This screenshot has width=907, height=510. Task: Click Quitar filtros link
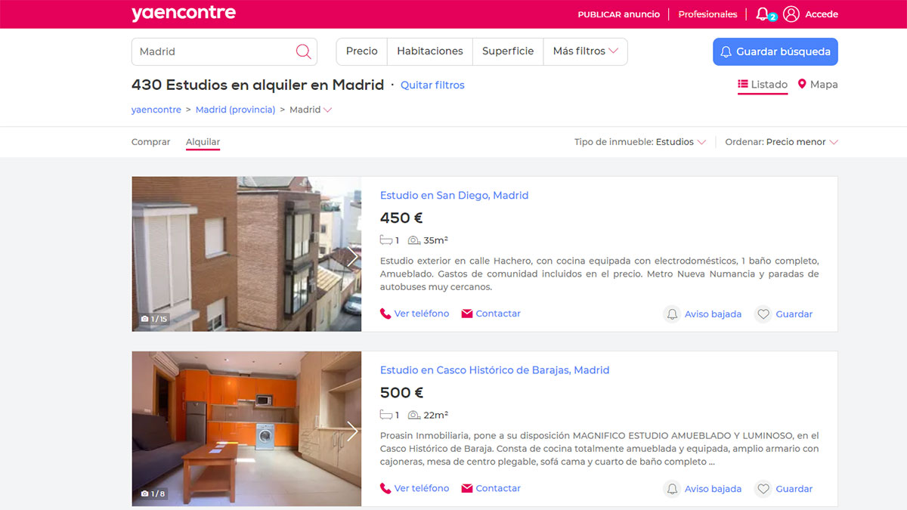coord(432,85)
